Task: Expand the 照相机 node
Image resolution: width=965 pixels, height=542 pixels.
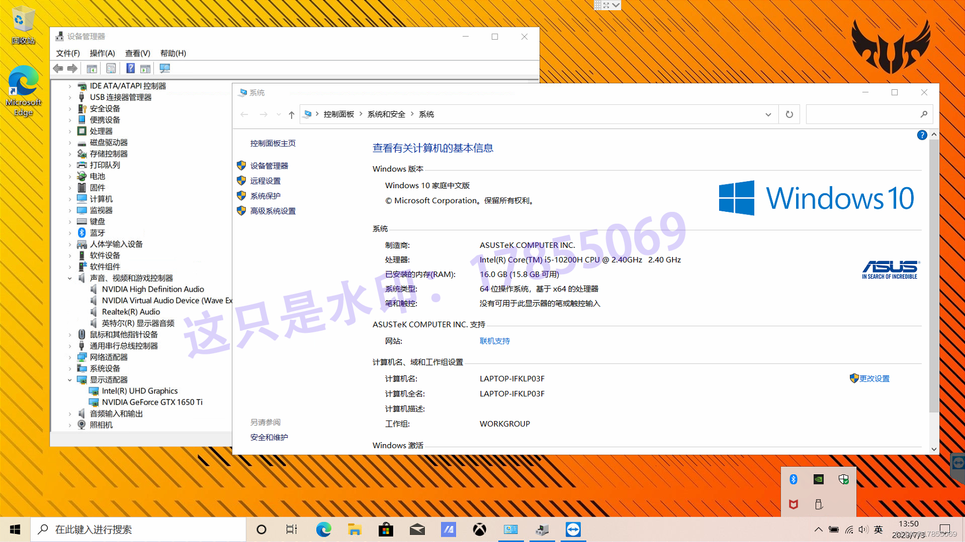Action: coord(70,425)
